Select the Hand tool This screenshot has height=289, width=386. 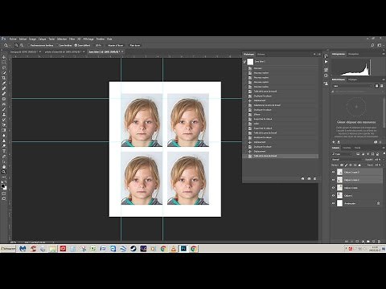point(4,166)
